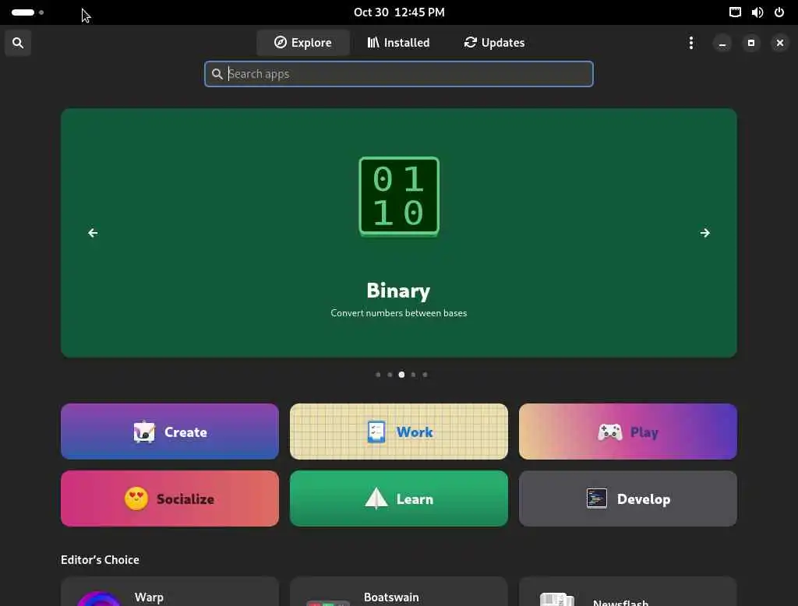798x606 pixels.
Task: Close the Software window
Action: pos(779,44)
